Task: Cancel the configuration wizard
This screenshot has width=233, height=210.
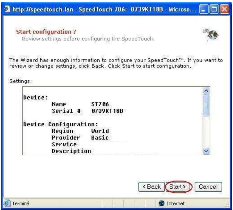Action: (208, 187)
